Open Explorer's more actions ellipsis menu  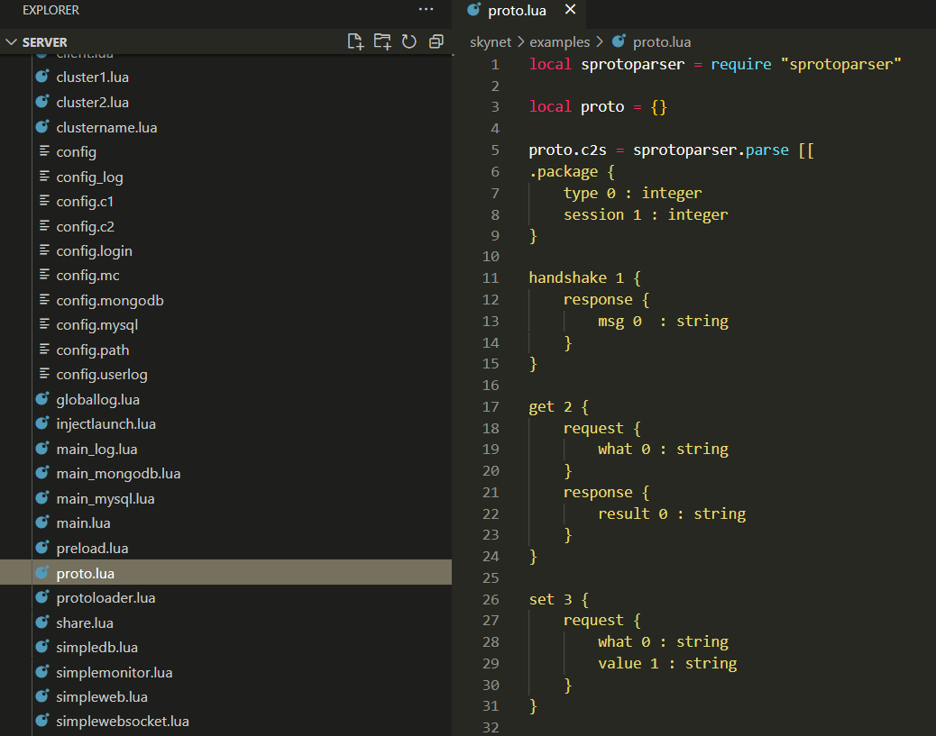pyautogui.click(x=426, y=10)
